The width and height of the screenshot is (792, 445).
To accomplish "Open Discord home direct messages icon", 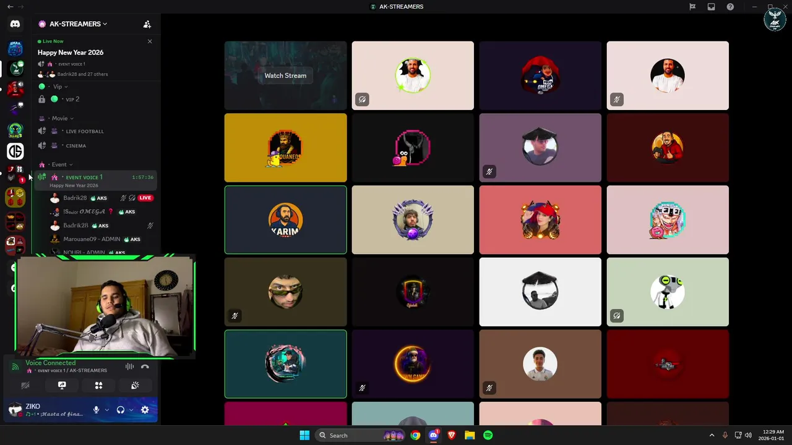I will [15, 24].
